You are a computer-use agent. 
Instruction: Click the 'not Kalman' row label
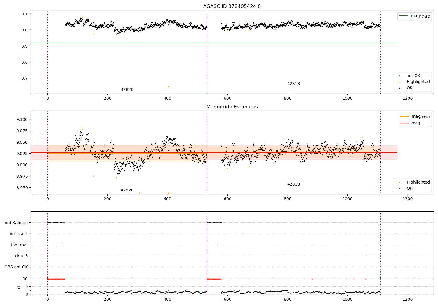coord(16,223)
